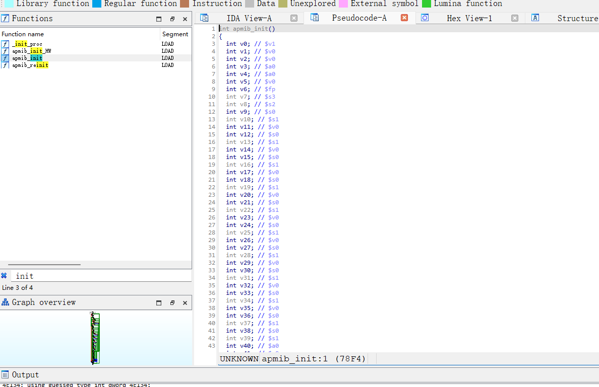Screen dimensions: 599x387
Task: Switch to the Hex View-1 tab
Action: pyautogui.click(x=469, y=18)
